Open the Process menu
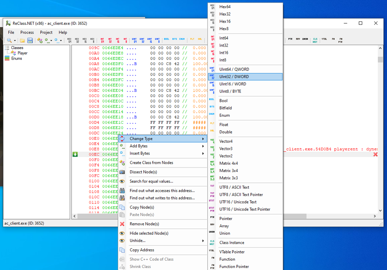The height and width of the screenshot is (270, 387). (x=27, y=32)
